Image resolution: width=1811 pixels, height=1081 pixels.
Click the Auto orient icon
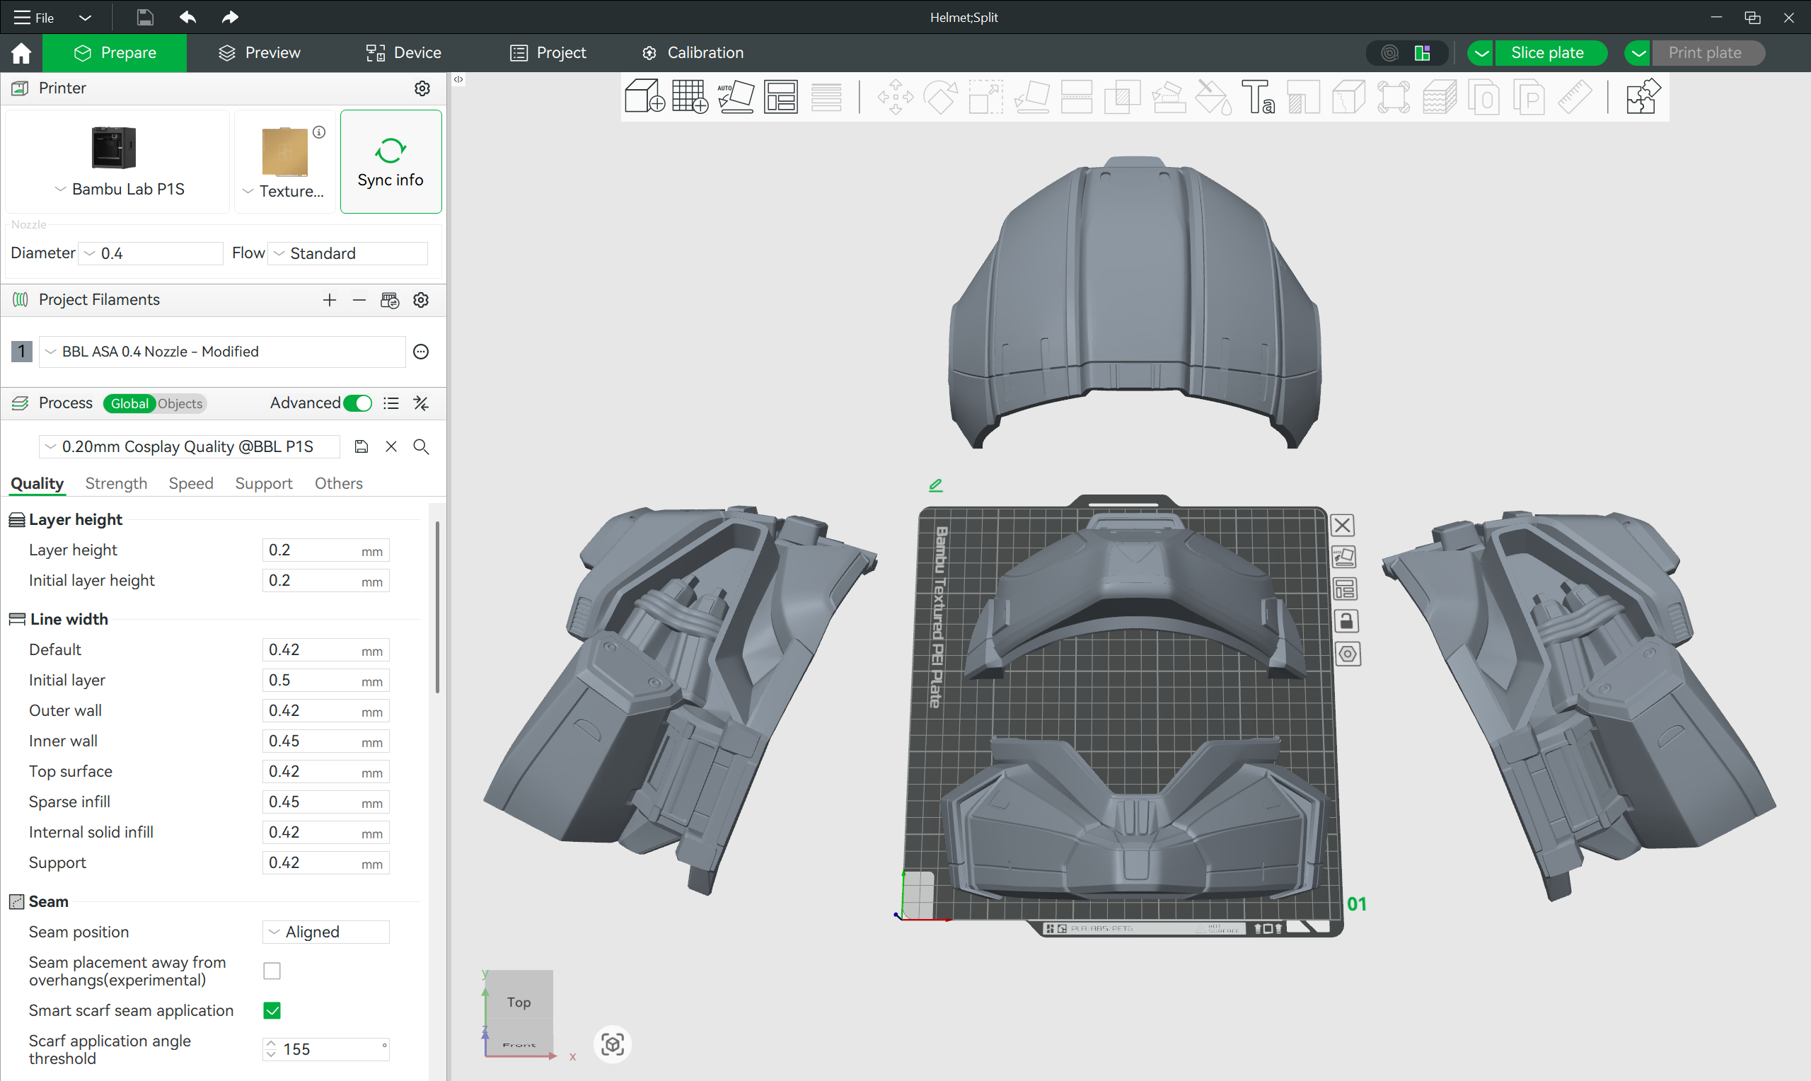(x=736, y=96)
